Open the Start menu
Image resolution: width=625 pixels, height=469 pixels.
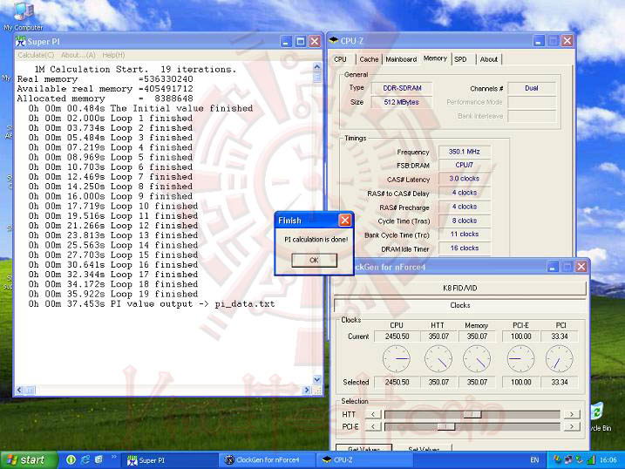click(x=27, y=459)
